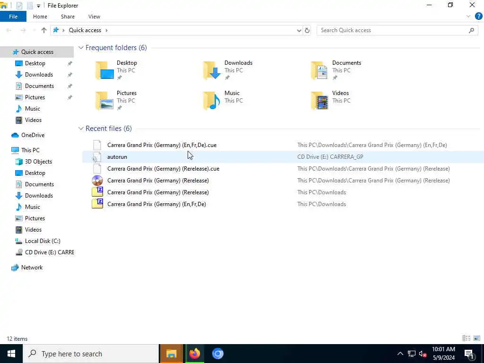
Task: Select OneDrive in navigation pane
Action: click(x=33, y=135)
